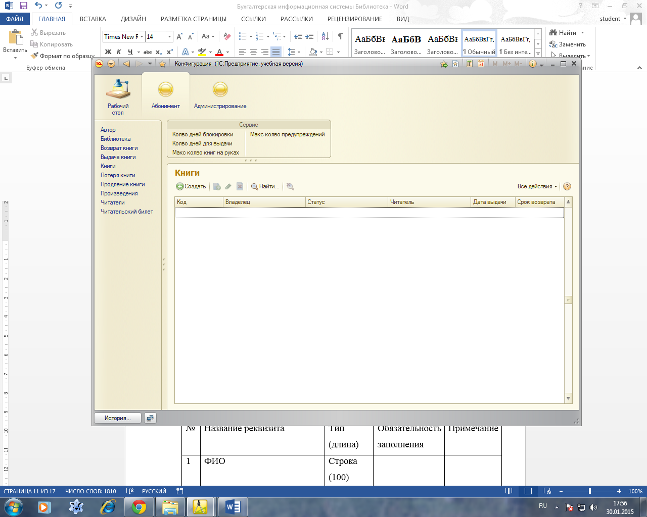Sort by Владелец column header

264,202
